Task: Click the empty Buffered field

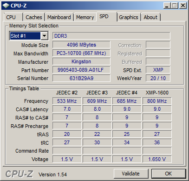Action: (158, 61)
